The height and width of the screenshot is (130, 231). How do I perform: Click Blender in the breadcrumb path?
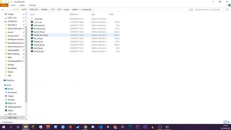(x=44, y=10)
